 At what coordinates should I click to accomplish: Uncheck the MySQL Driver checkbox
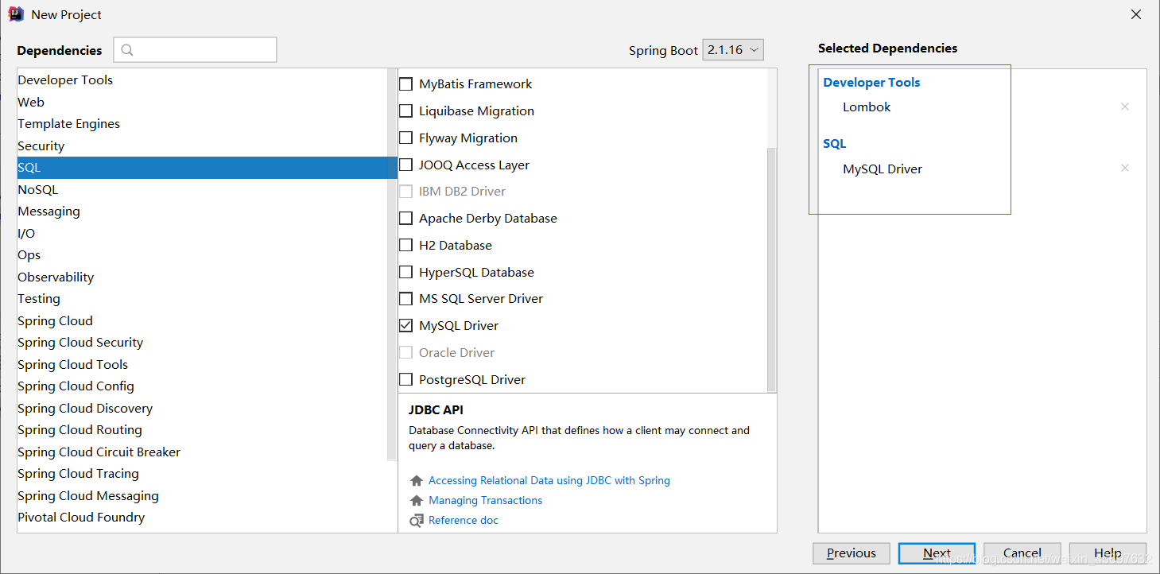tap(405, 326)
